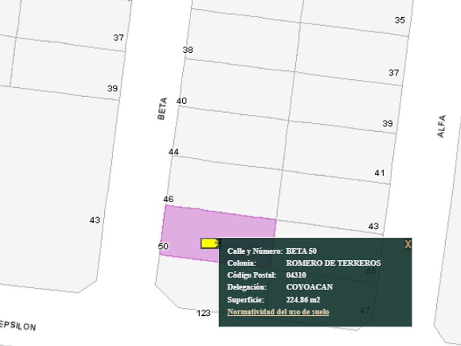Select the delegación value COYOACAN
The image size is (461, 346).
pos(310,287)
